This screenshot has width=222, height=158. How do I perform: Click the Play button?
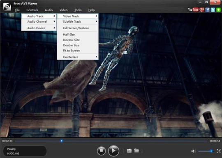[113, 151]
